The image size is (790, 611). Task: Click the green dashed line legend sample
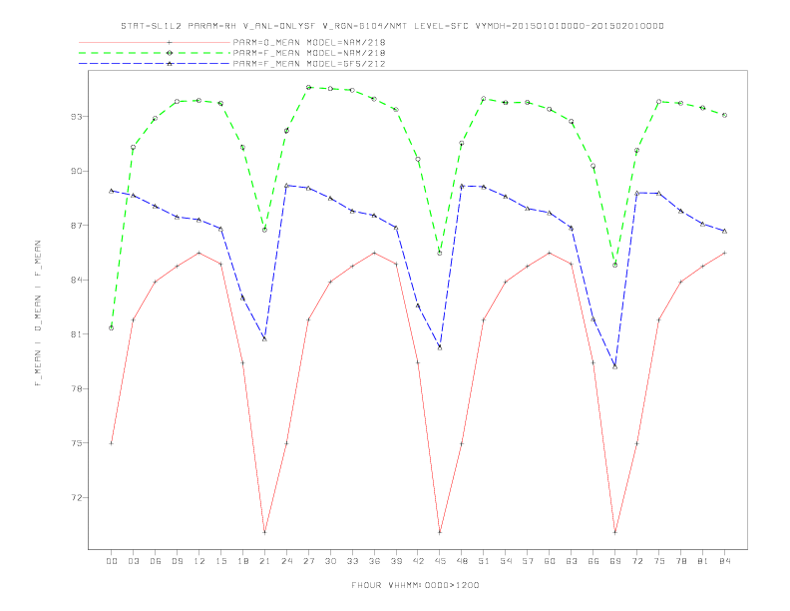point(155,53)
